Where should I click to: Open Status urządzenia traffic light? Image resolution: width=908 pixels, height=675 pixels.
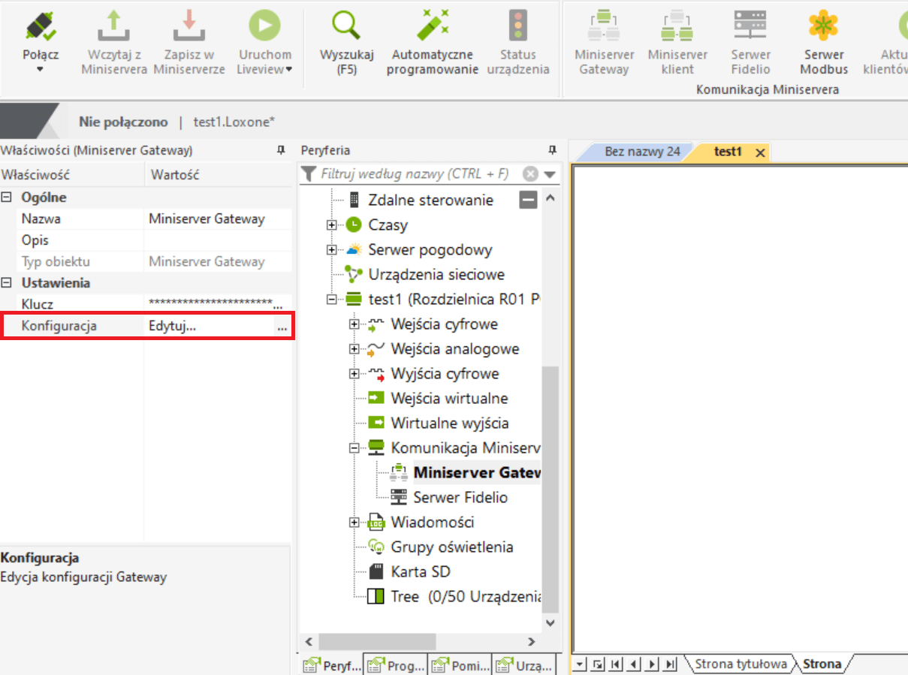tap(517, 27)
